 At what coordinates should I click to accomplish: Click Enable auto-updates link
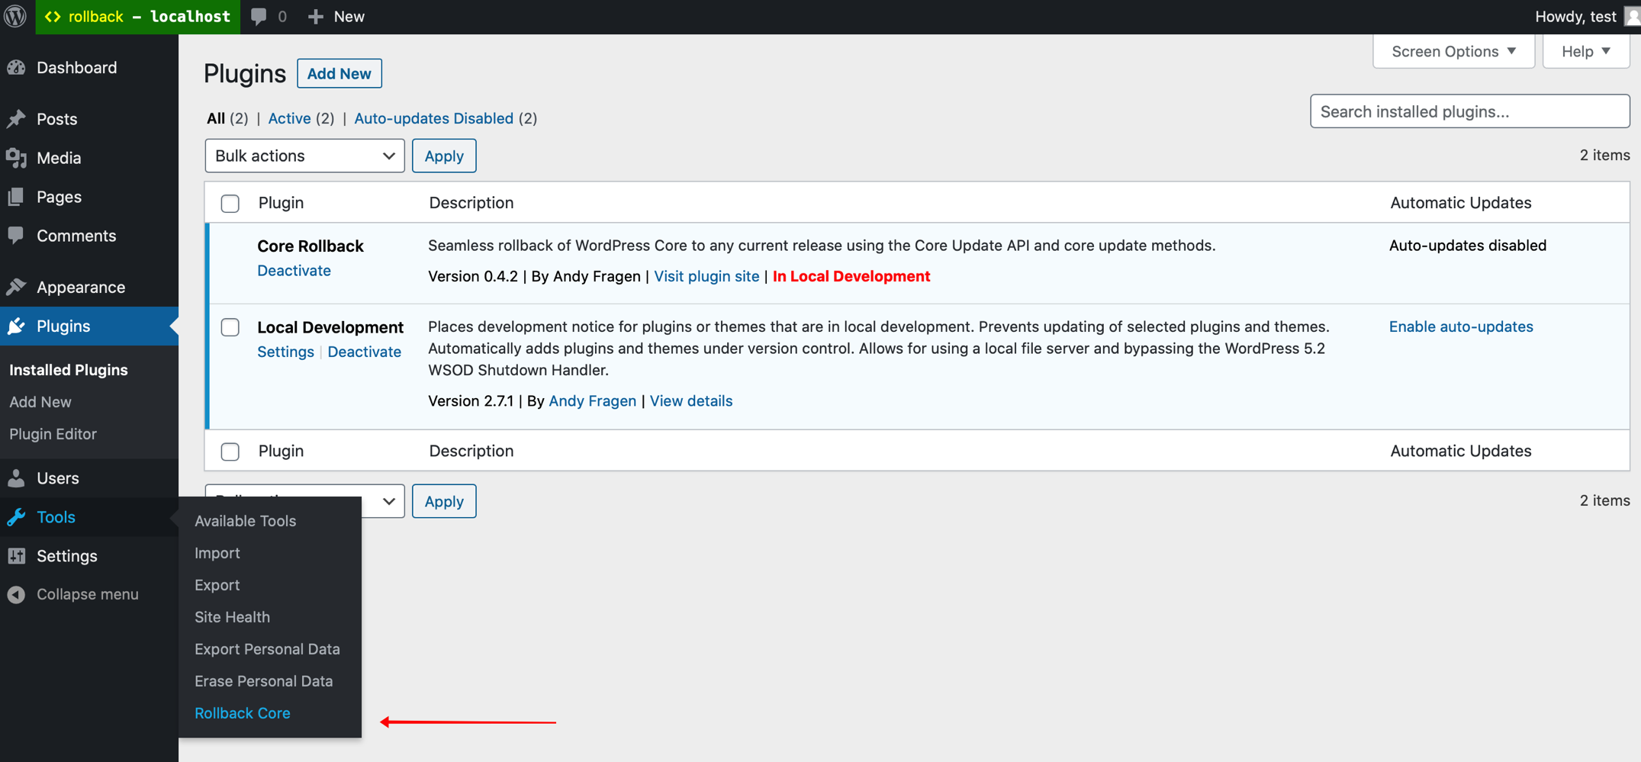coord(1461,326)
